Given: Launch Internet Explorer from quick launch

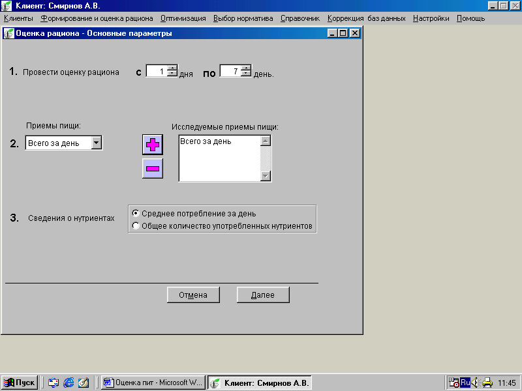Looking at the screenshot, I should point(69,383).
